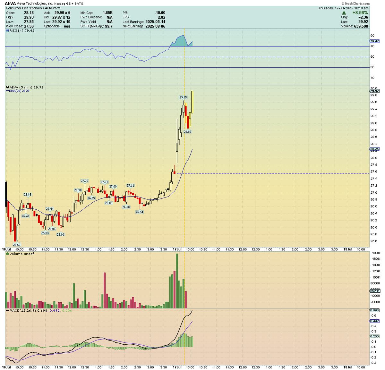This screenshot has width=385, height=370.
Task: Click the Optionable value yes
Action: click(67, 26)
